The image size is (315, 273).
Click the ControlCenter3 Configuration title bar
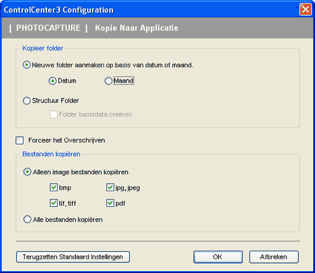pos(150,9)
